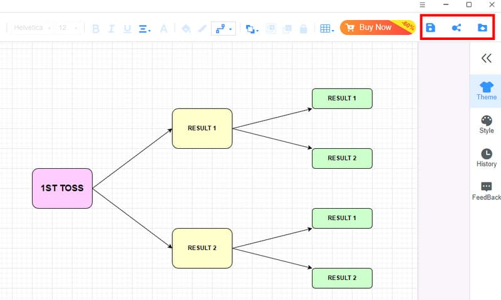Open the History tab
501x300 pixels.
point(487,157)
